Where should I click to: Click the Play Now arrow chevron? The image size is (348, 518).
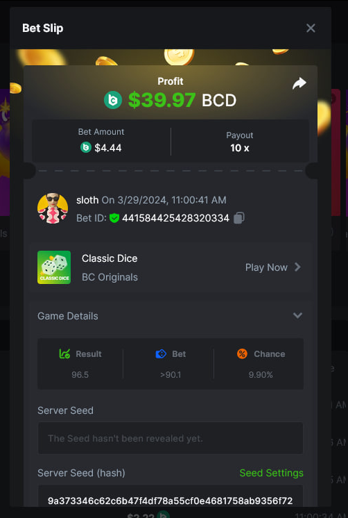(297, 267)
